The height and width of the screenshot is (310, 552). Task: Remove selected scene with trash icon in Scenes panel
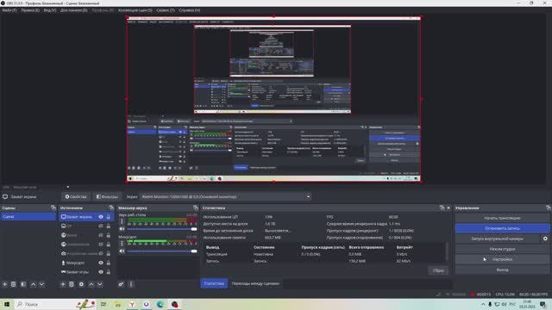(14, 284)
